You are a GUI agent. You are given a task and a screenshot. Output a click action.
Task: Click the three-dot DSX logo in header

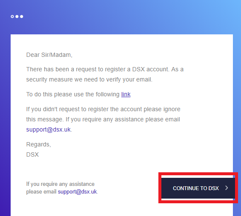tap(17, 17)
